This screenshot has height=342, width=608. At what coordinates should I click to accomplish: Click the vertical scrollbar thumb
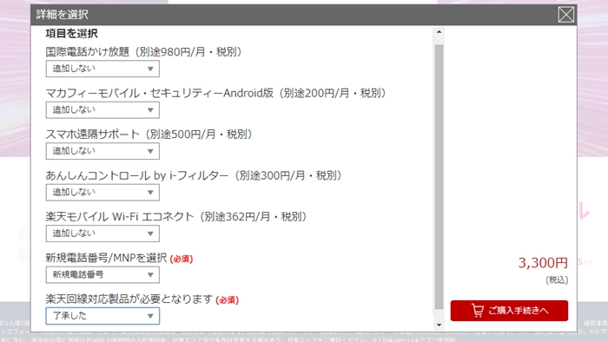[439, 176]
